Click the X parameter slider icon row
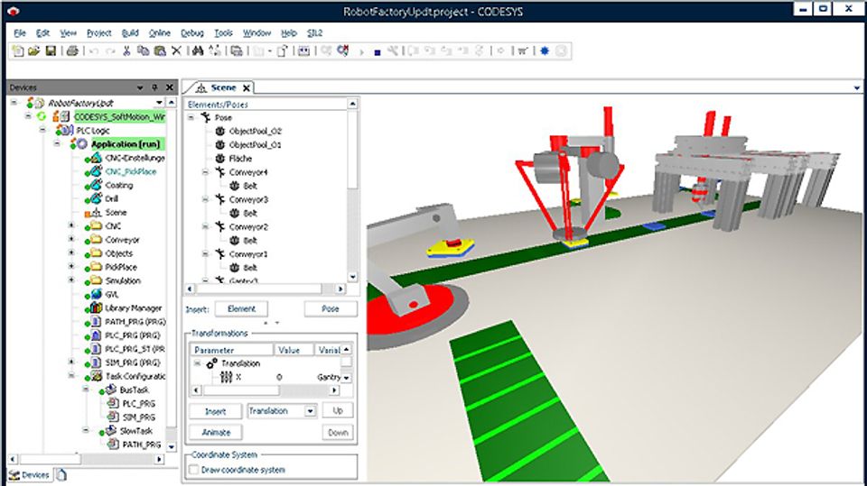This screenshot has height=486, width=867. tap(226, 377)
